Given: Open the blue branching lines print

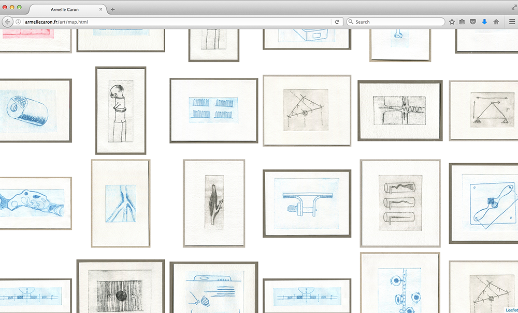Looking at the screenshot, I should [x=121, y=204].
